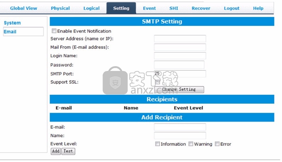Image resolution: width=282 pixels, height=162 pixels.
Task: Focus the Mail From input field
Action: (x=180, y=47)
